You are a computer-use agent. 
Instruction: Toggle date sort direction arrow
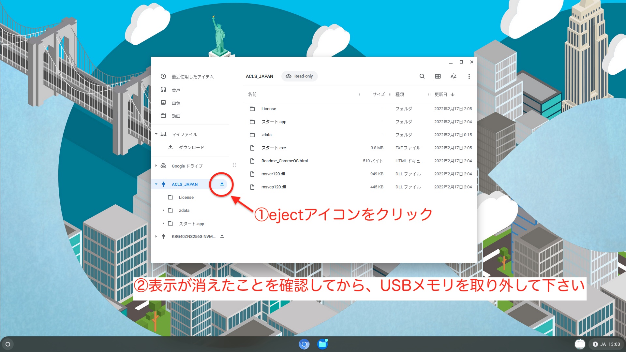[453, 95]
